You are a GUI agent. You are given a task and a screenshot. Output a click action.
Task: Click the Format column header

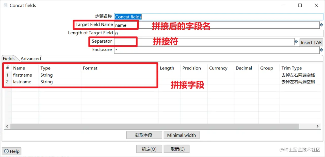(120, 68)
